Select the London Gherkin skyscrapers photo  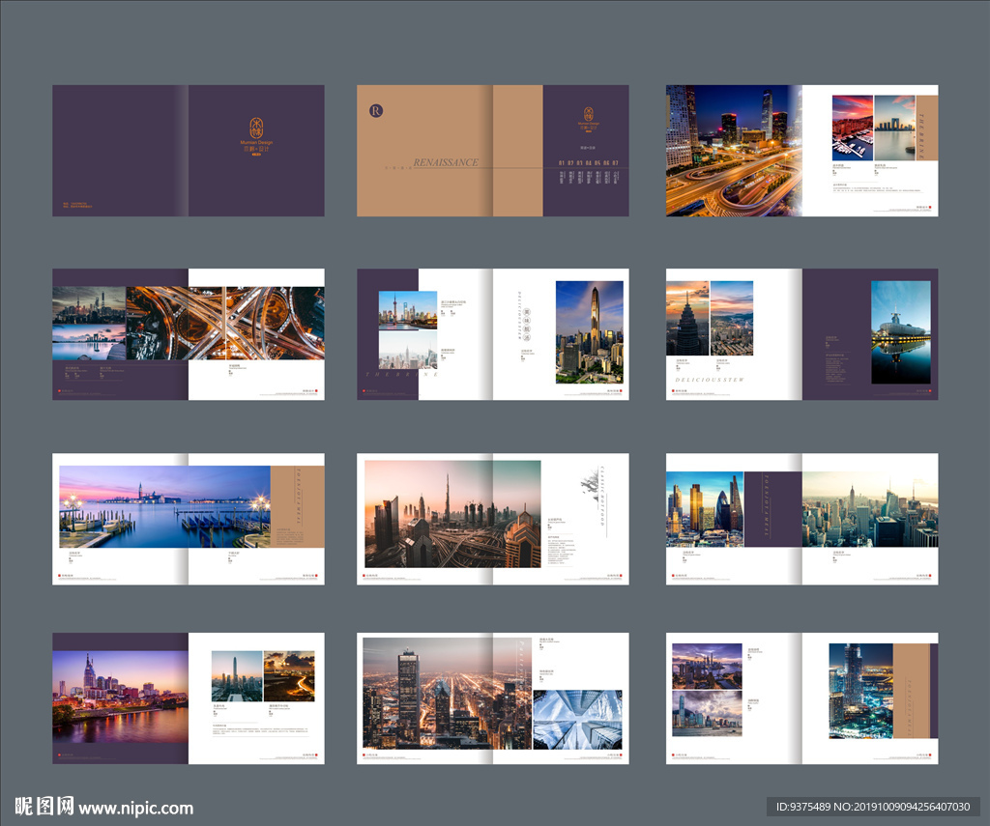tap(705, 508)
